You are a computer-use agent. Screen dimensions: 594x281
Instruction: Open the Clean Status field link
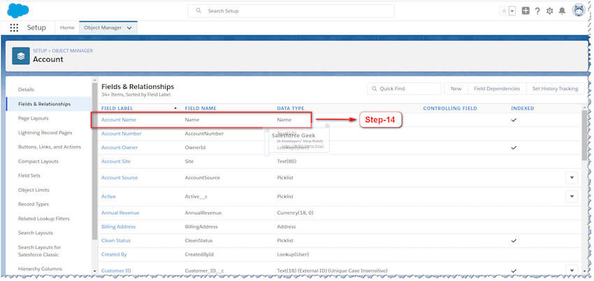pyautogui.click(x=116, y=240)
